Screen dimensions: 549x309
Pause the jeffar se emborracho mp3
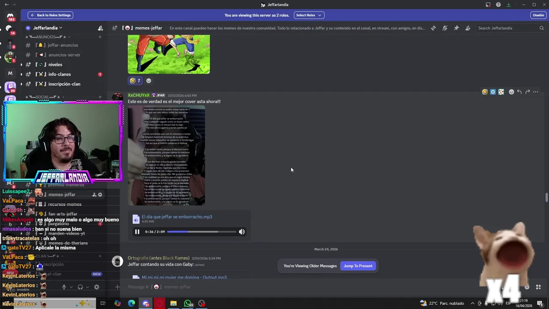point(137,232)
